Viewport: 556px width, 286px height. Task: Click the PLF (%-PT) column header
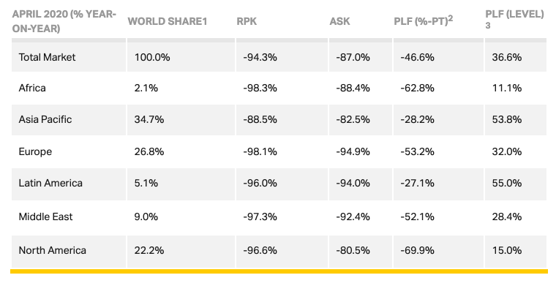[424, 20]
